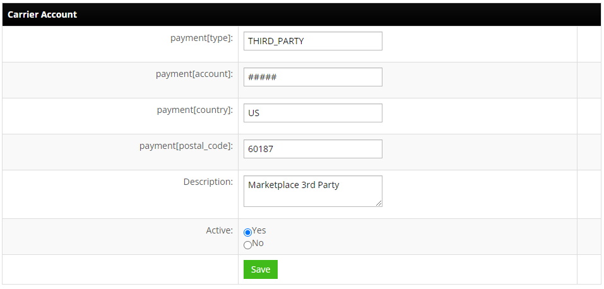The height and width of the screenshot is (289, 604).
Task: Click inside the Description textarea
Action: (313, 191)
